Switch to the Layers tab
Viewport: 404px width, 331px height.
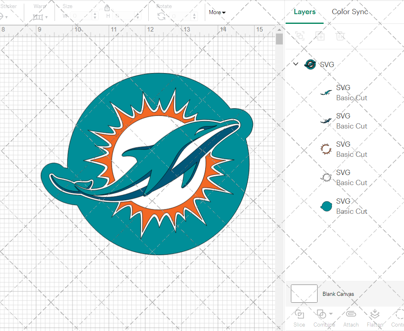click(305, 12)
